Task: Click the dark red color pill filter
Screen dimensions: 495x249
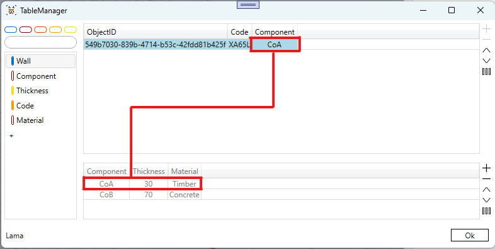Action: click(x=26, y=30)
